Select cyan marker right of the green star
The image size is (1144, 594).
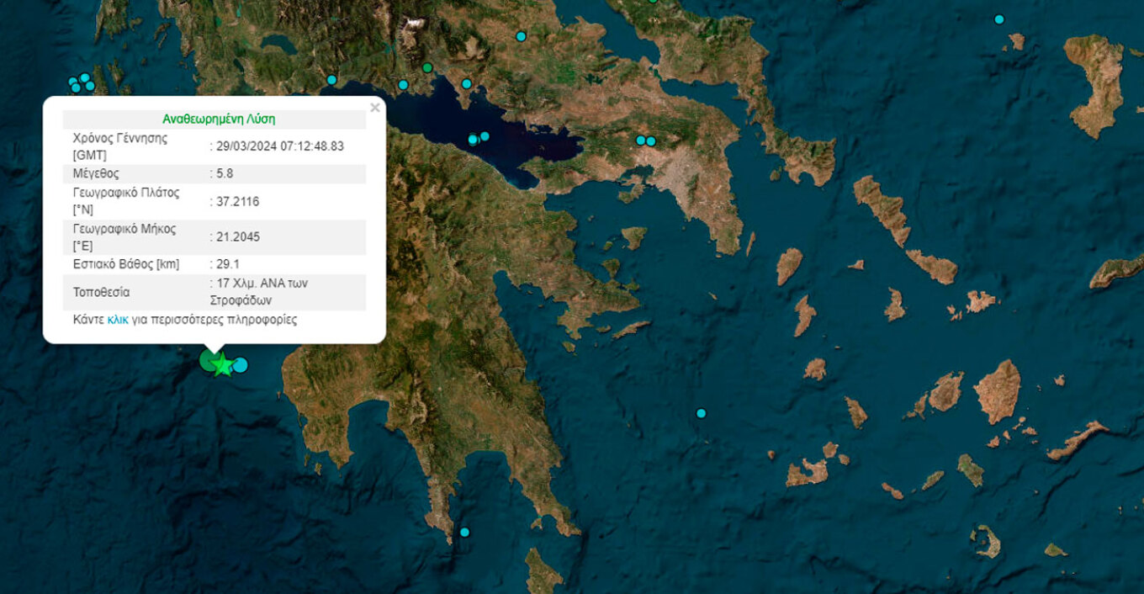pos(241,365)
